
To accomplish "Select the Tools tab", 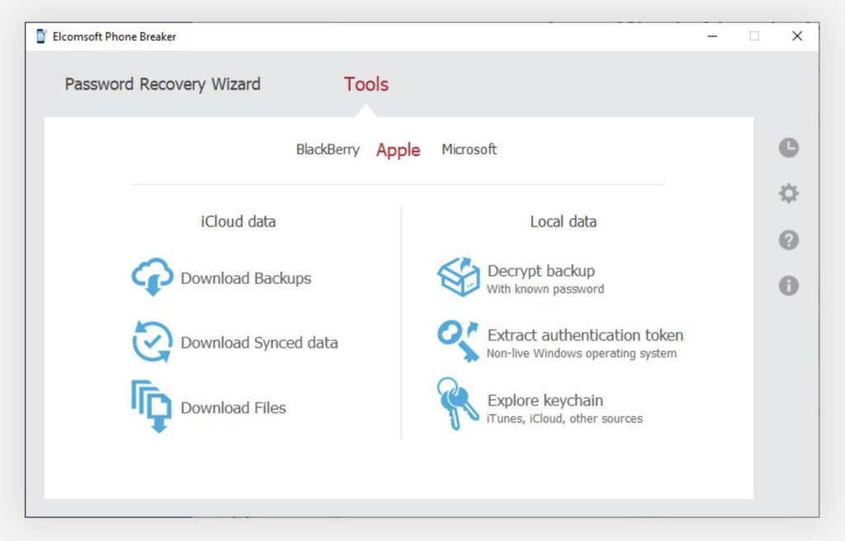I will 366,84.
